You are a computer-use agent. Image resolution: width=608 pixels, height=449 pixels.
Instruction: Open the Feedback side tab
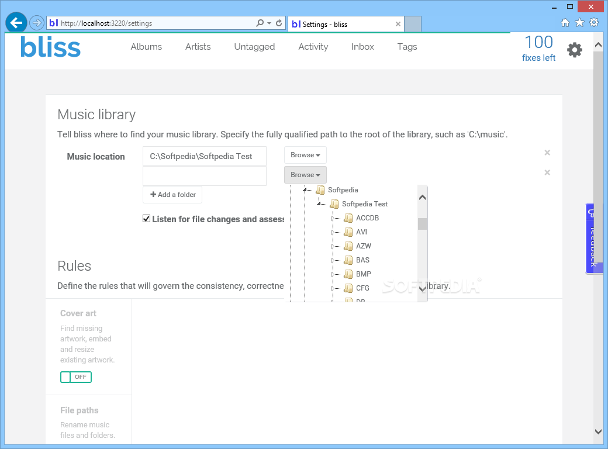pyautogui.click(x=593, y=239)
